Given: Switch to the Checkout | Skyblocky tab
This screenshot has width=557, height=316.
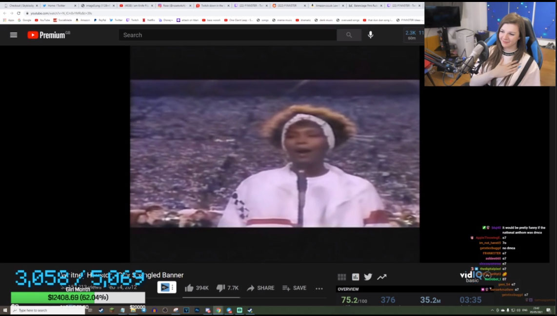Looking at the screenshot, I should [21, 6].
